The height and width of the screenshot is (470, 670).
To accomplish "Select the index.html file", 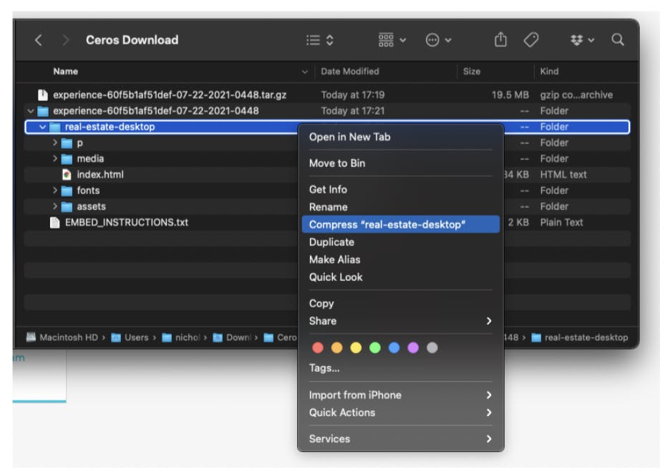I will (x=99, y=175).
